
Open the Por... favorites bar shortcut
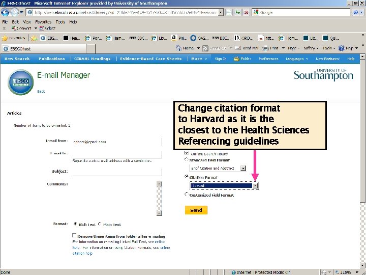(94, 38)
